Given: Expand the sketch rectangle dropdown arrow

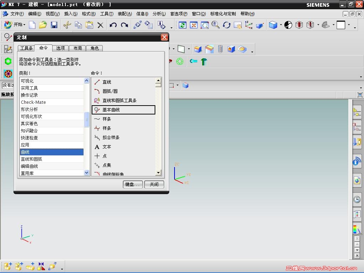Looking at the screenshot, I should 189,49.
